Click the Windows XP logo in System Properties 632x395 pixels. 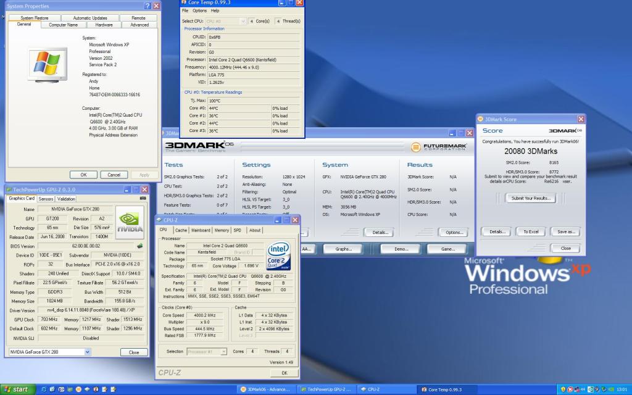tap(47, 64)
